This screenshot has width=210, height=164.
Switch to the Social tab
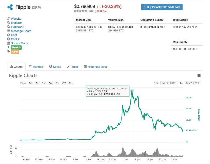55,67
